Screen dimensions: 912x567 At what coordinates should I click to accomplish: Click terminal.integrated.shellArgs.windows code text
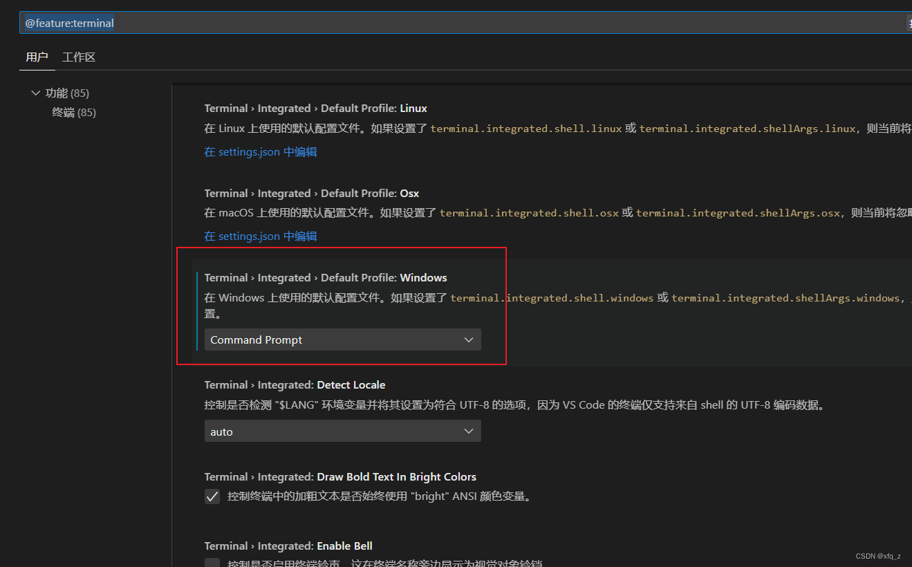(785, 298)
